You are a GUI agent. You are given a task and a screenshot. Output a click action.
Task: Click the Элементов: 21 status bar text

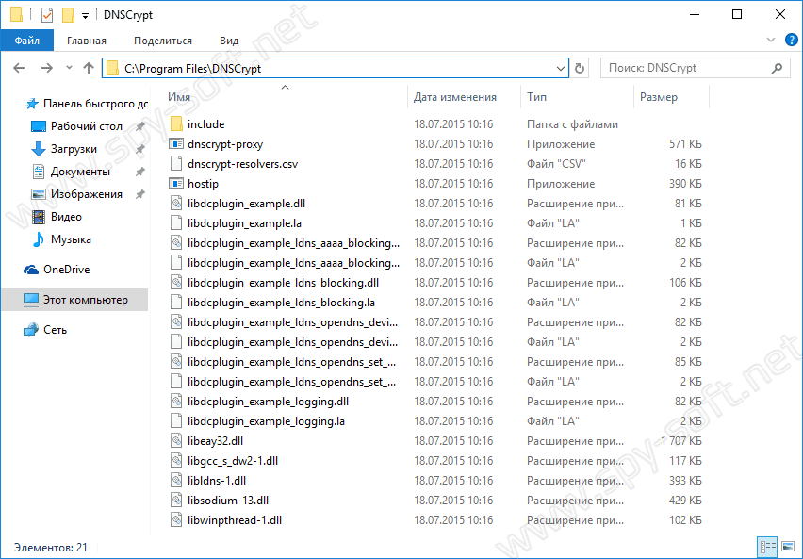click(51, 547)
